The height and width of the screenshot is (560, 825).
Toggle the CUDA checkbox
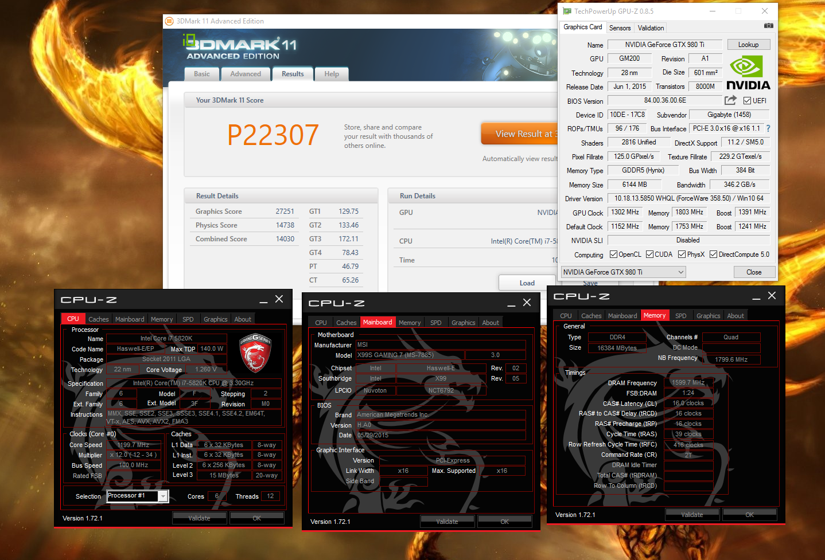650,254
